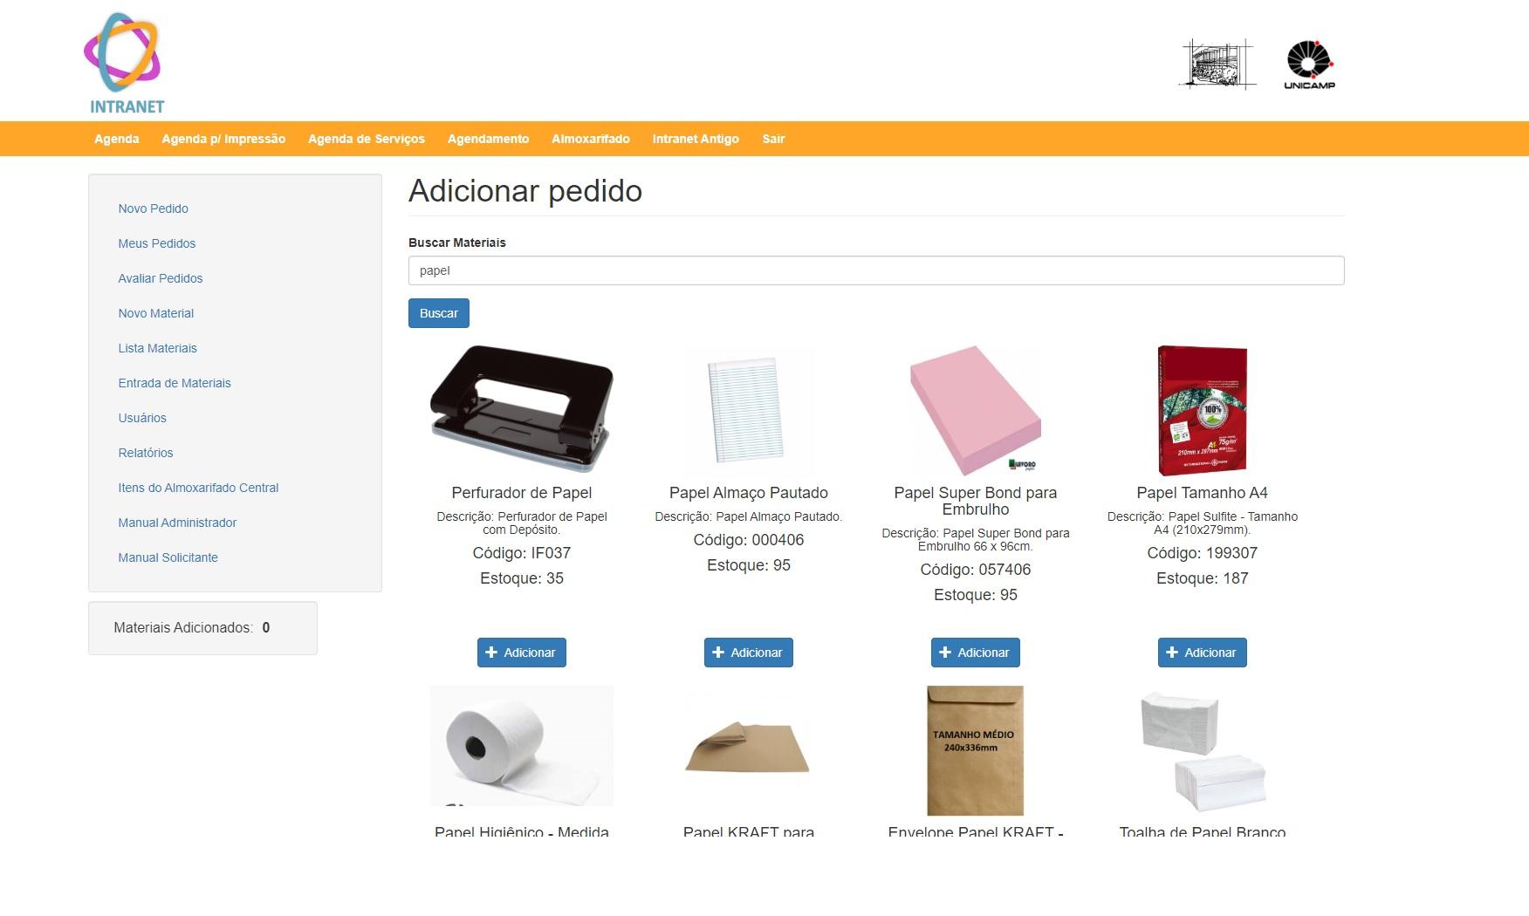
Task: Add Papel Super Bond para Embrulho
Action: point(976,653)
